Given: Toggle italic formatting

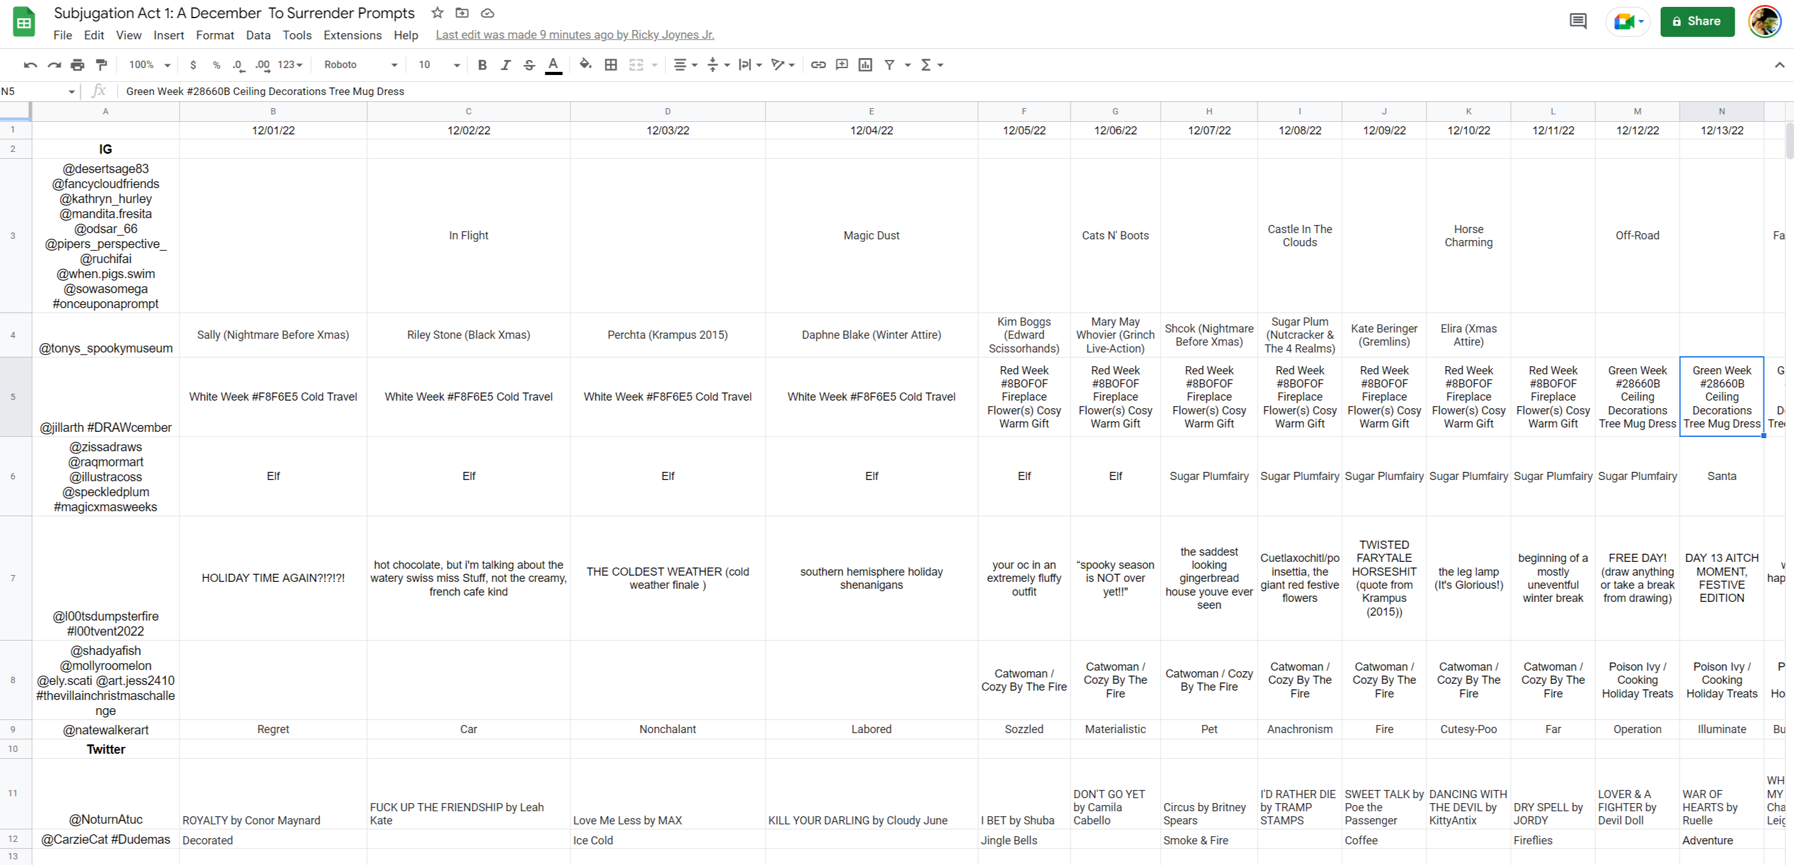Looking at the screenshot, I should coord(506,65).
